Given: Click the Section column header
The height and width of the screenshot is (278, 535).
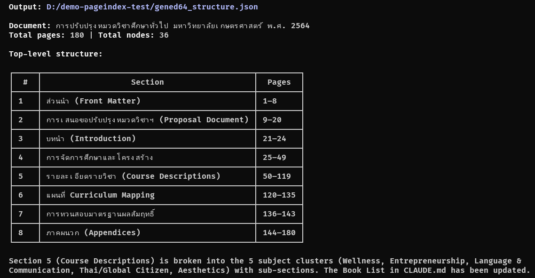Looking at the screenshot, I should (147, 82).
